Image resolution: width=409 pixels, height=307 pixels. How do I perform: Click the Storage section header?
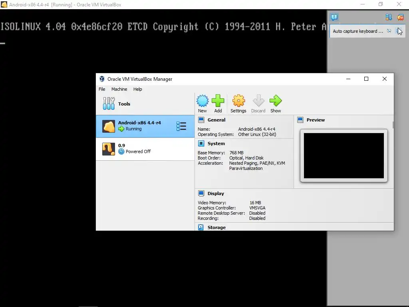click(216, 227)
